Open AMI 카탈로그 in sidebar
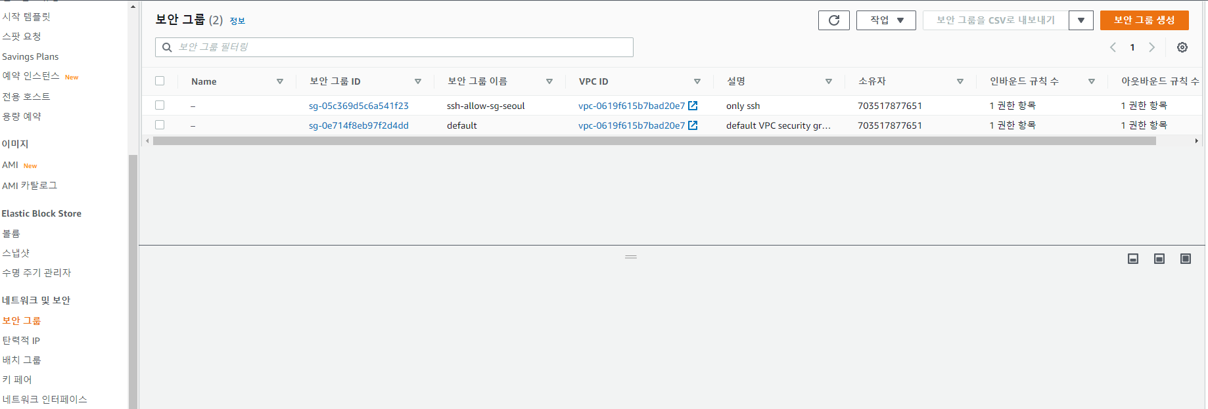The image size is (1208, 409). click(x=30, y=186)
